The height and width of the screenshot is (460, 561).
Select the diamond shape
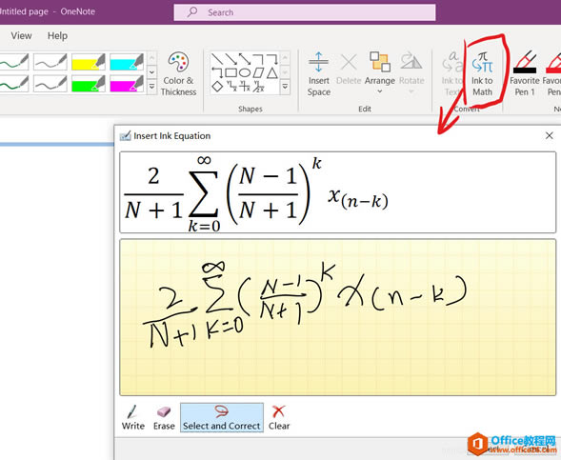(217, 87)
